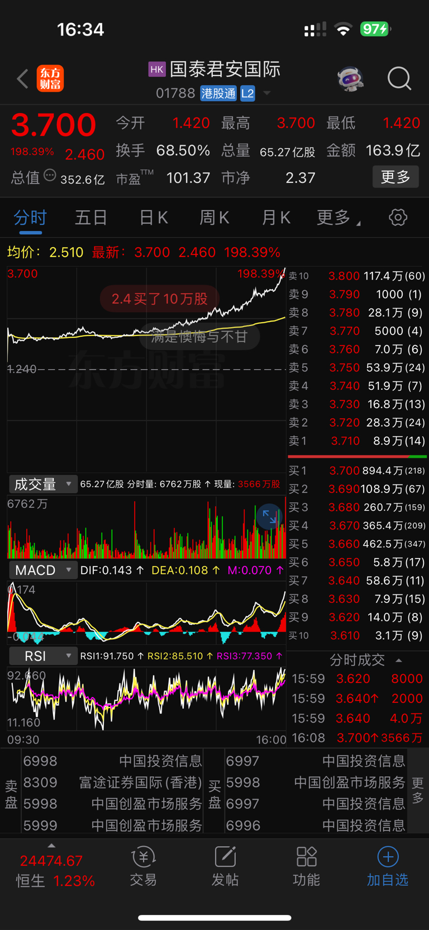
Task: Switch to the 五日 tab
Action: [91, 217]
